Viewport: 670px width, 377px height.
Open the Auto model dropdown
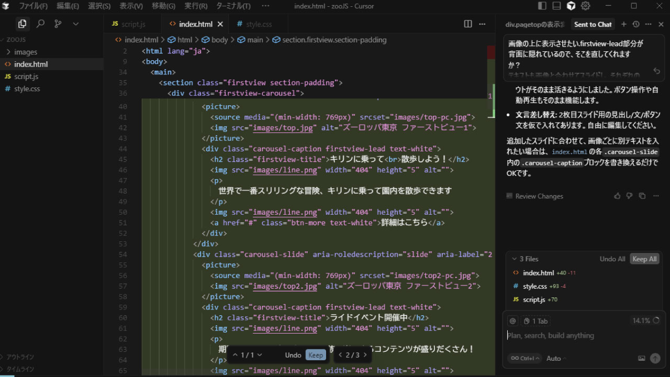click(556, 358)
